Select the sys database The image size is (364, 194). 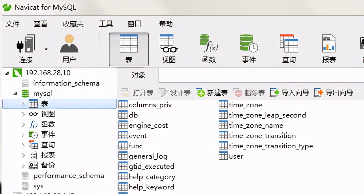tap(38, 186)
